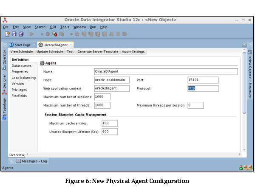Image resolution: width=255 pixels, height=188 pixels.
Task: Click the Maximum number of threads field
Action: click(x=102, y=105)
